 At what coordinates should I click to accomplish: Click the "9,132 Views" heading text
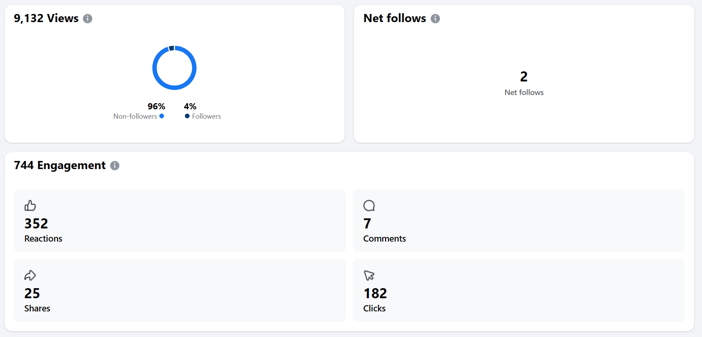point(46,18)
